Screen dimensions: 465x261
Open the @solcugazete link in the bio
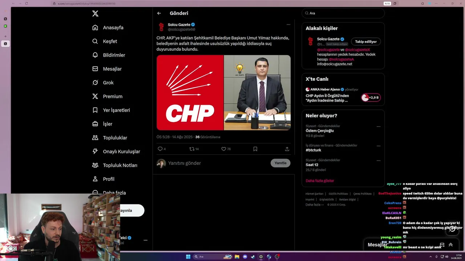click(x=328, y=50)
